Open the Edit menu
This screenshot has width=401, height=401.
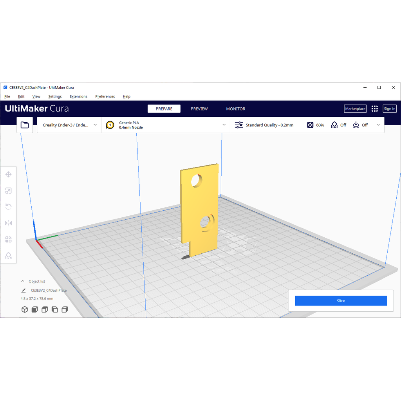[21, 96]
